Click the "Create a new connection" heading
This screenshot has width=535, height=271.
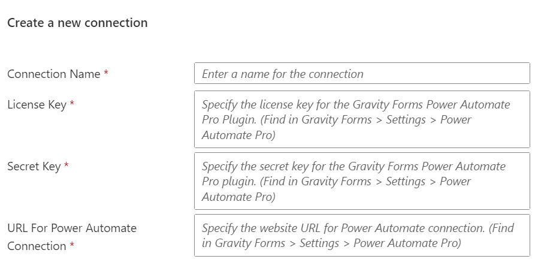(77, 23)
